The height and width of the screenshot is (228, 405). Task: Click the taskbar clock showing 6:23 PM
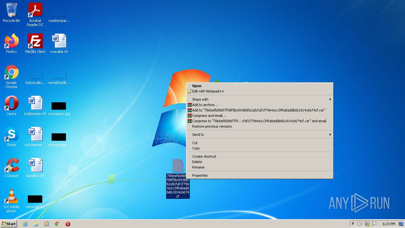pos(389,224)
